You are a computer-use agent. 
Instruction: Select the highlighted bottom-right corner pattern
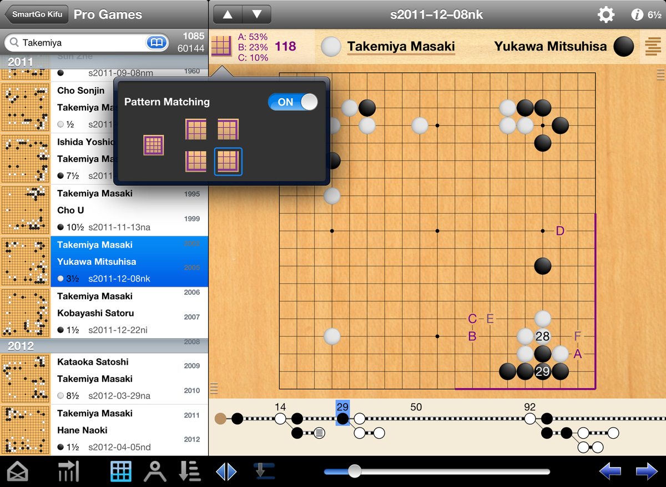pos(228,162)
